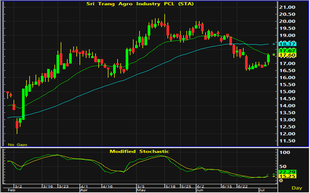Click the 50 level on the stochastic axis
Screen dimensions: 310x193
[282, 167]
